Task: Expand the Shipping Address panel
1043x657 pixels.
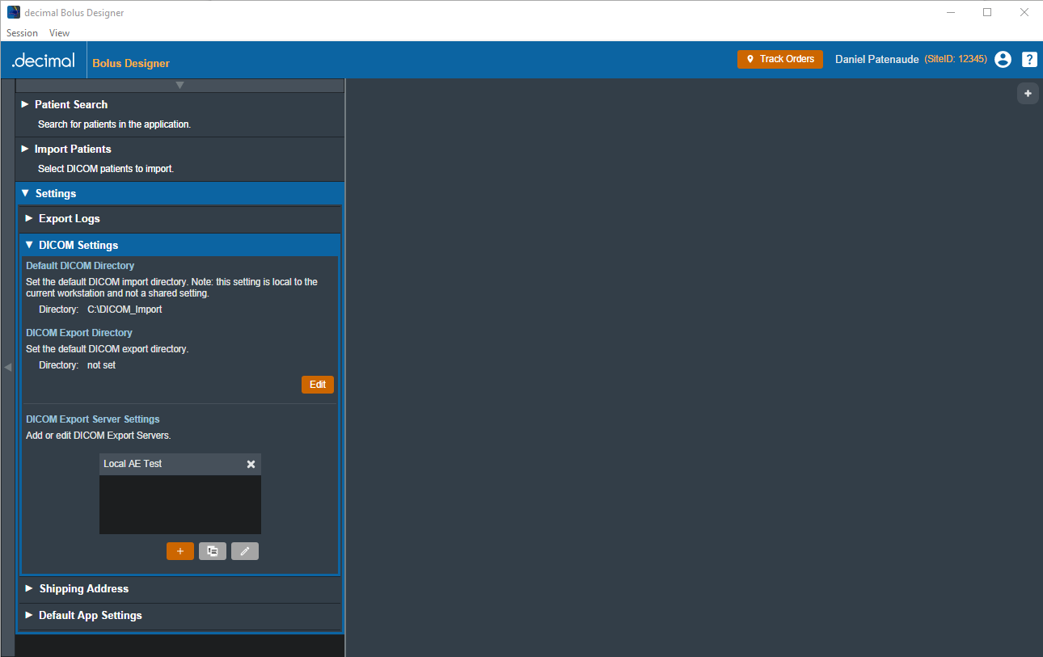Action: coord(84,588)
